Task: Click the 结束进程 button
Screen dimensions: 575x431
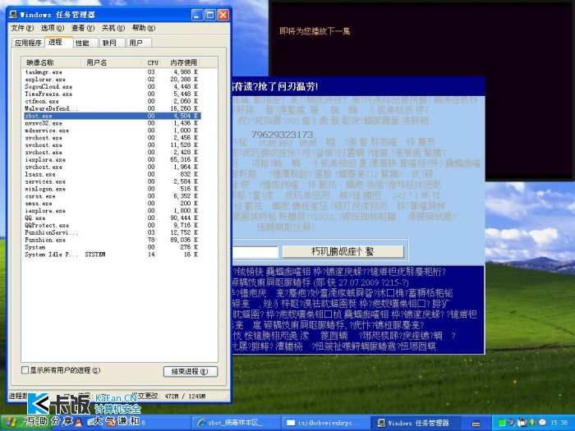Action: pyautogui.click(x=190, y=371)
